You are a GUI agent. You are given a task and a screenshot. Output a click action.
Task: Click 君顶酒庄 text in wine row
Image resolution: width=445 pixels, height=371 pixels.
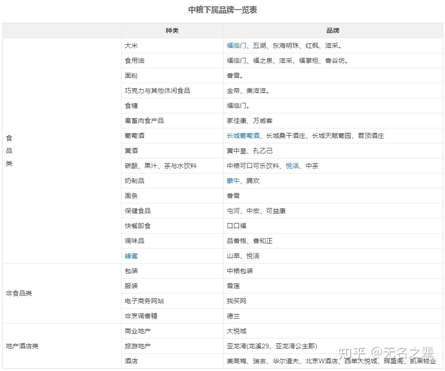(x=371, y=136)
